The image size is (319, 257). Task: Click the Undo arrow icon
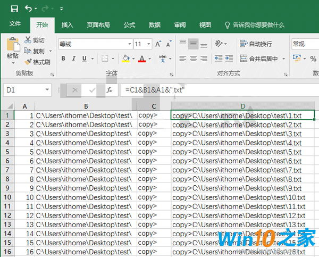click(28, 9)
